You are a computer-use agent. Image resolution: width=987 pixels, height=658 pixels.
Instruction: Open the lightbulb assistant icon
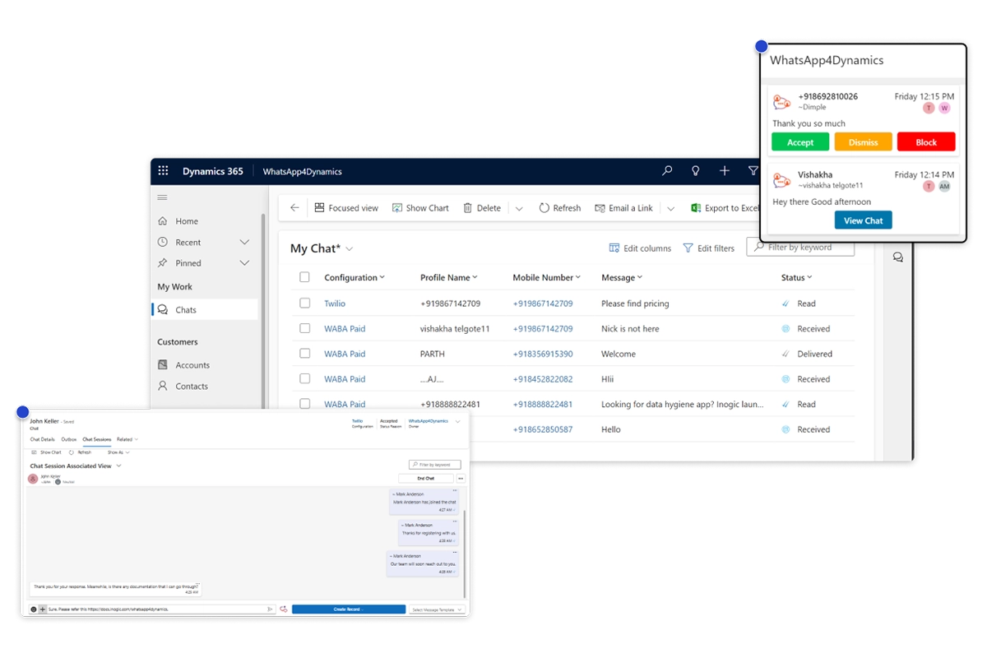click(696, 171)
